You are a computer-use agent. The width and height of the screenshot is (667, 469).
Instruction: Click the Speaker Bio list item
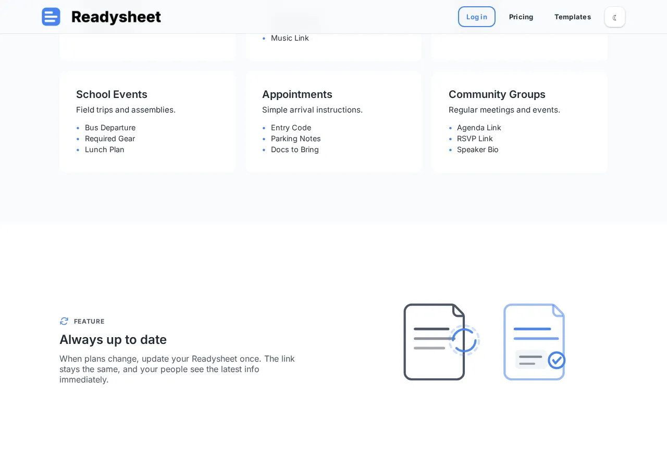pos(478,150)
